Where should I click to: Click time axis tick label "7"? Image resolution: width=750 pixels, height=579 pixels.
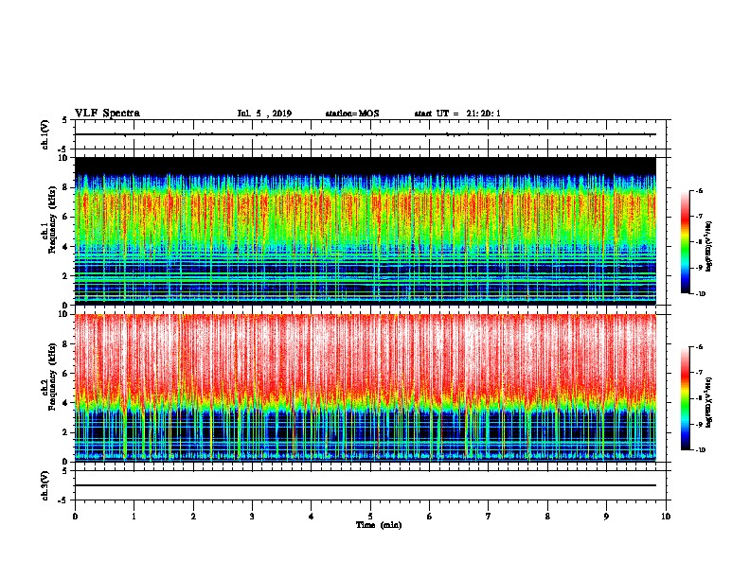(489, 517)
